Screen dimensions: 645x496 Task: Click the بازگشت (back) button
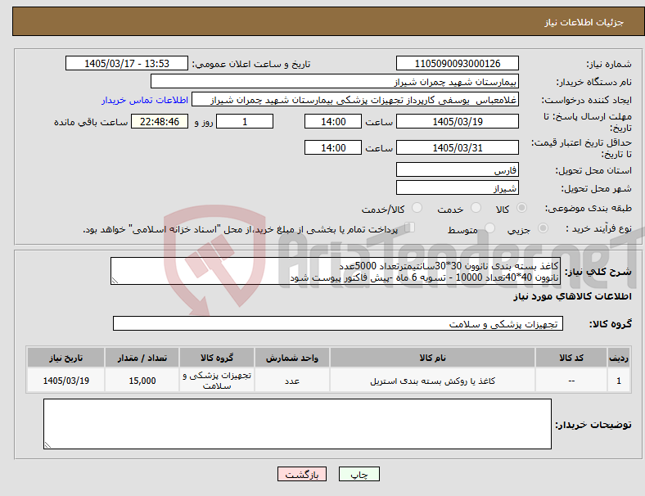click(301, 474)
